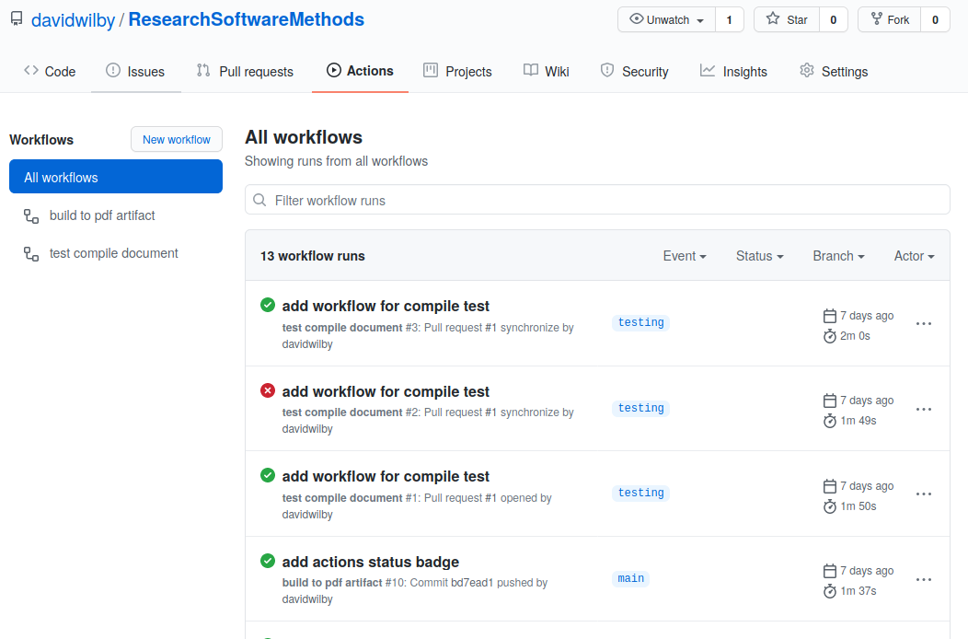Open the three-dot menu for the first workflow run
The image size is (968, 639).
coord(924,324)
